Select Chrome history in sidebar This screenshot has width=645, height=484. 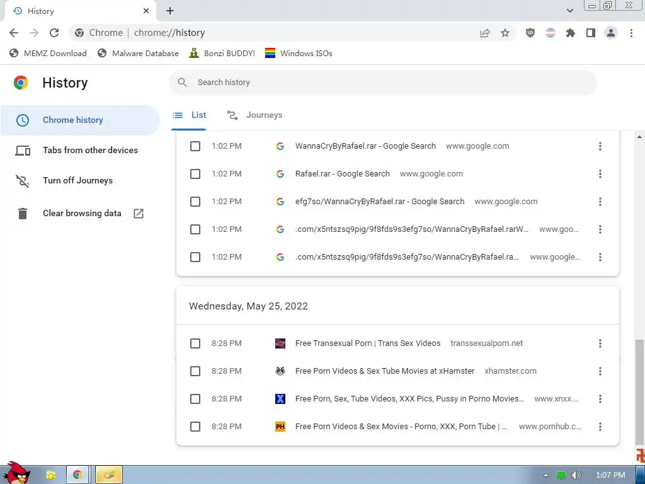click(x=80, y=120)
